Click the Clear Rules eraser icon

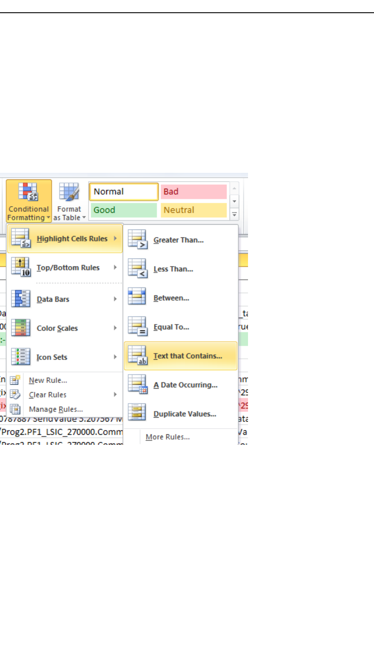tap(15, 394)
